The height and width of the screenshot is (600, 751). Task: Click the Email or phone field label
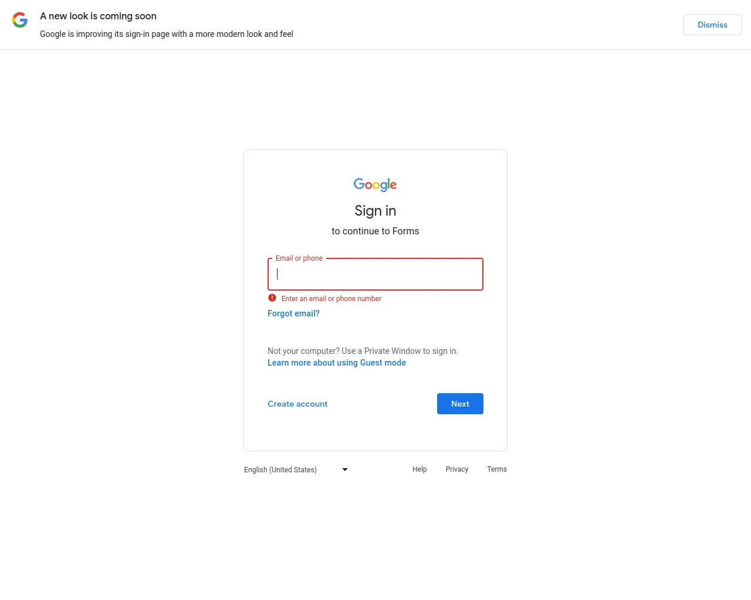(299, 258)
